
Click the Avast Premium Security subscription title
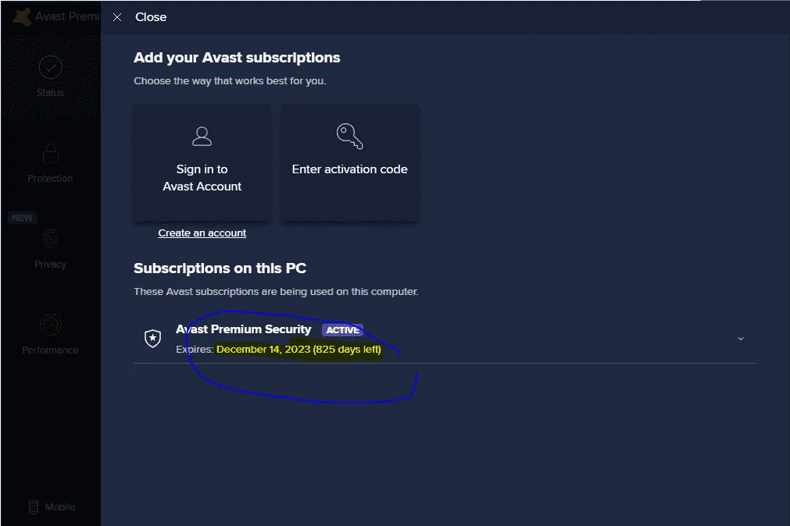[x=243, y=329]
